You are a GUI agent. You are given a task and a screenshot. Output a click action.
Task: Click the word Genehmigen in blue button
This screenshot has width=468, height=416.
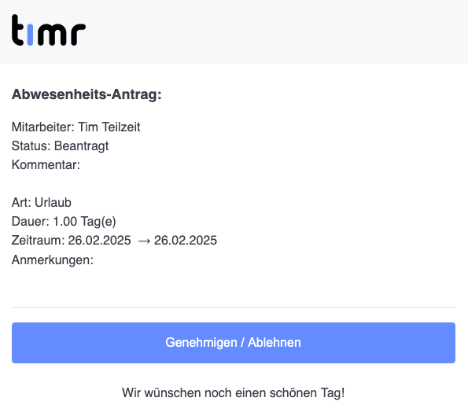pyautogui.click(x=201, y=343)
